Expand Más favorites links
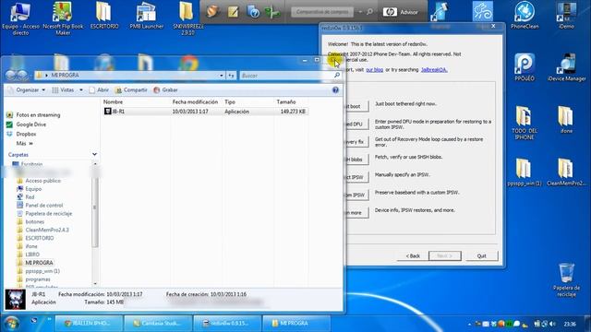The height and width of the screenshot is (332, 591). [25, 144]
